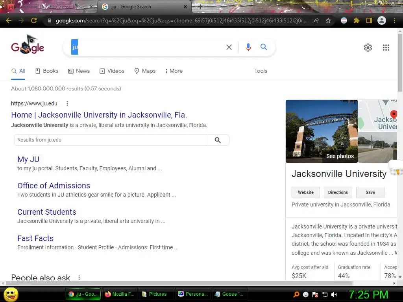Open Jacksonville University home page result
403x302 pixels.
(99, 115)
